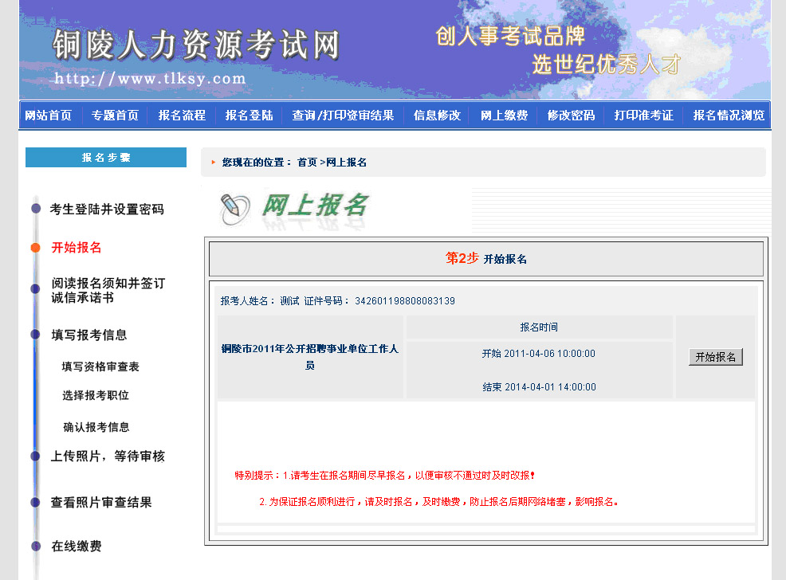
Task: Select sub-step 填写资格审查表
Action: click(100, 366)
